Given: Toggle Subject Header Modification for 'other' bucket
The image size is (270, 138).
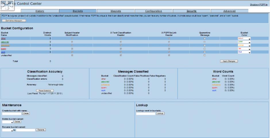Looking at the screenshot, I should click(x=72, y=38).
